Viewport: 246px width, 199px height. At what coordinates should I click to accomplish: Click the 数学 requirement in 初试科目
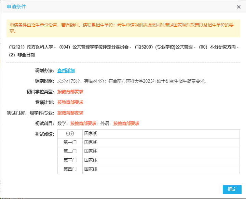coord(83,124)
